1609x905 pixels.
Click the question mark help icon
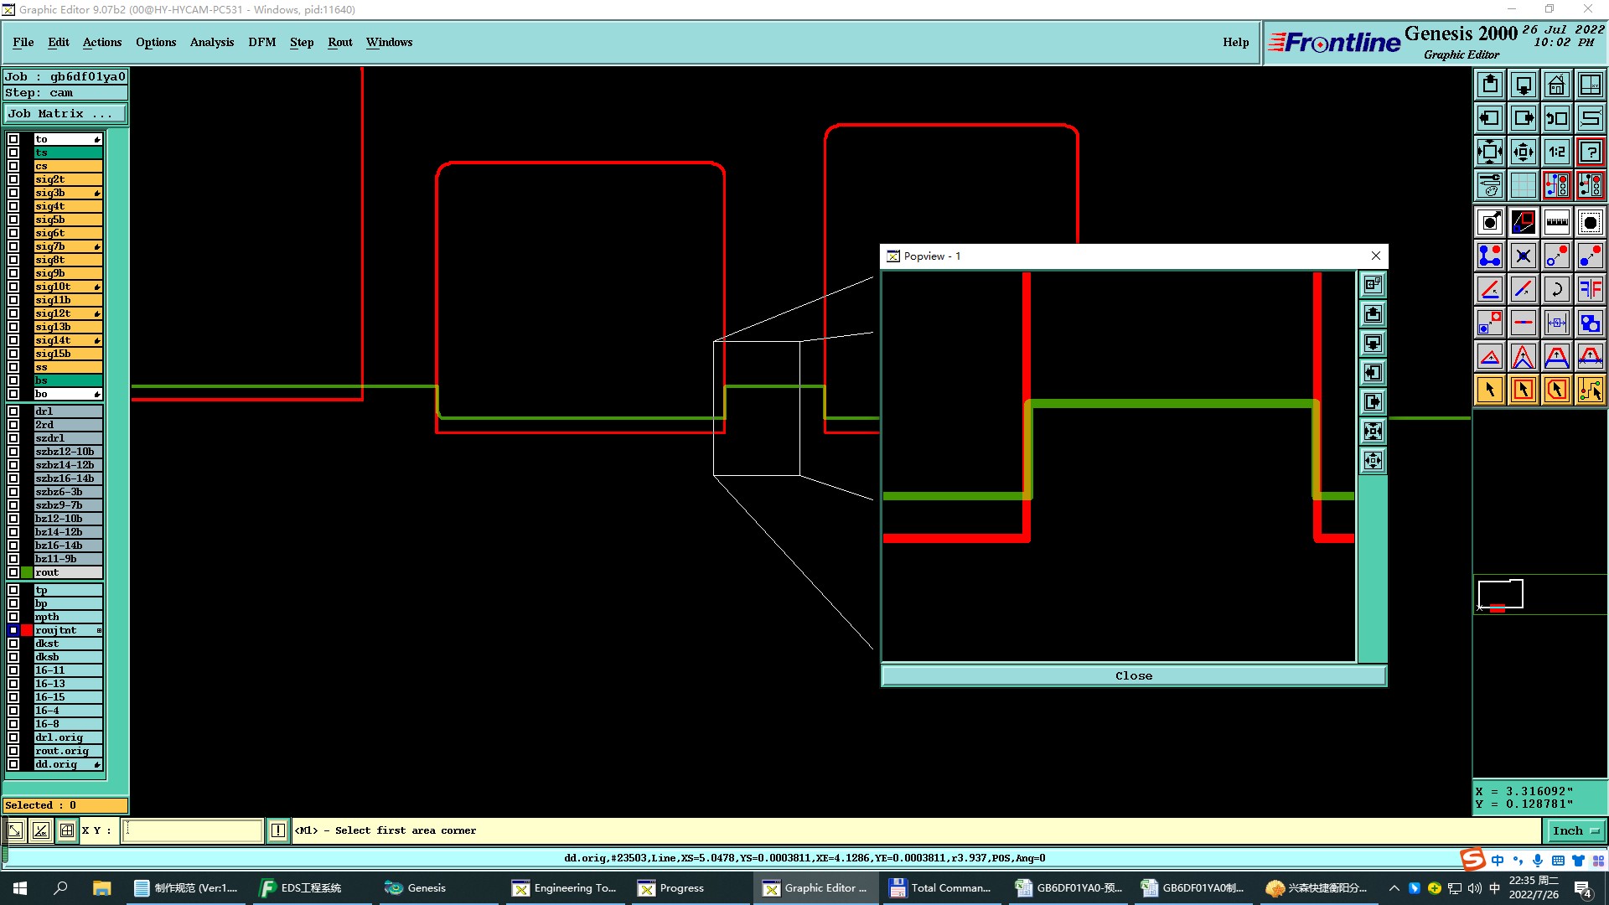[x=1590, y=152]
